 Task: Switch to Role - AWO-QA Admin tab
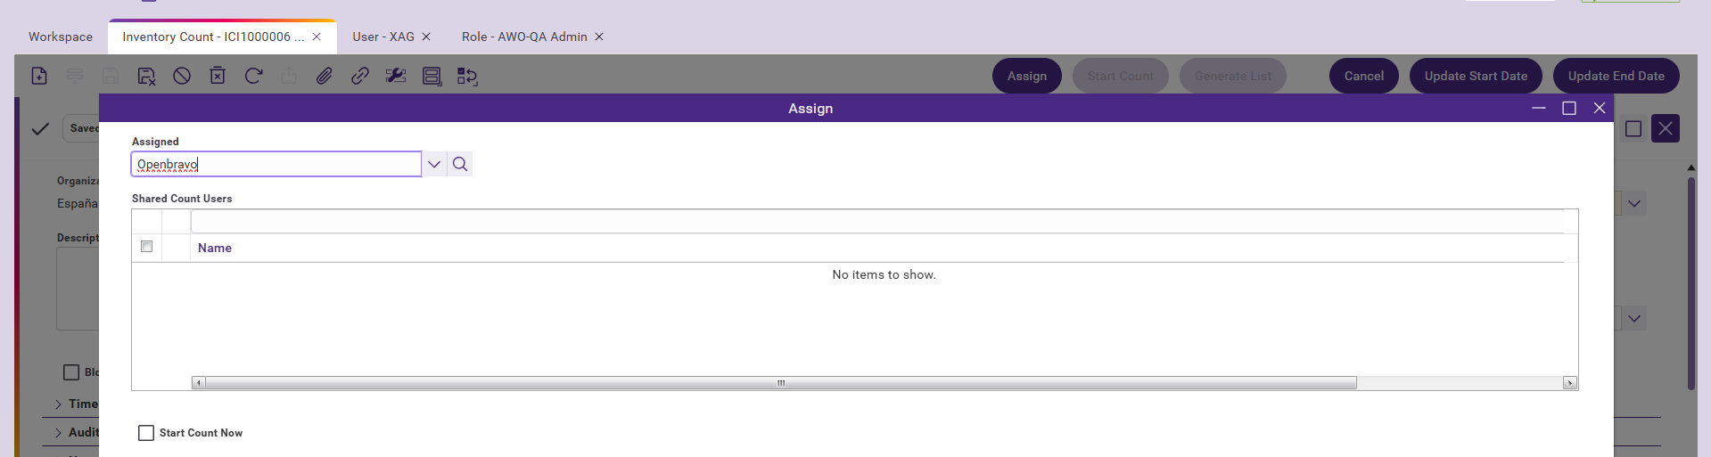[x=524, y=37]
